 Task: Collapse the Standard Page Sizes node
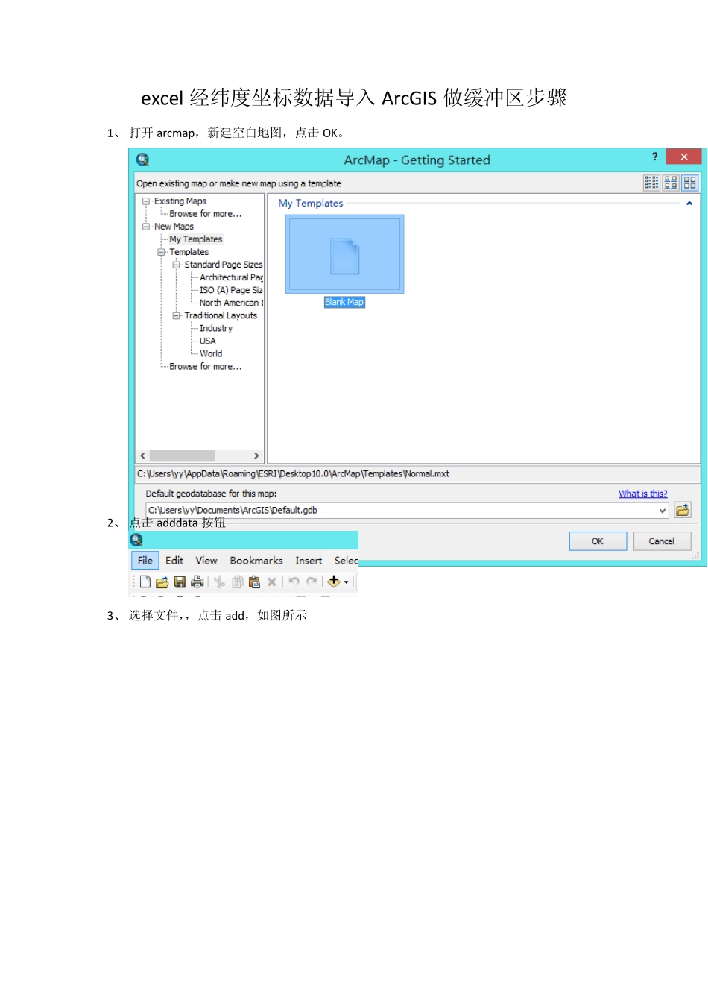point(177,265)
